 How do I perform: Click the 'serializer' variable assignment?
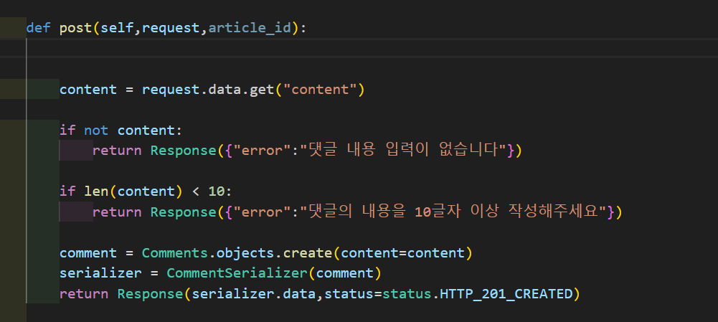click(x=100, y=273)
